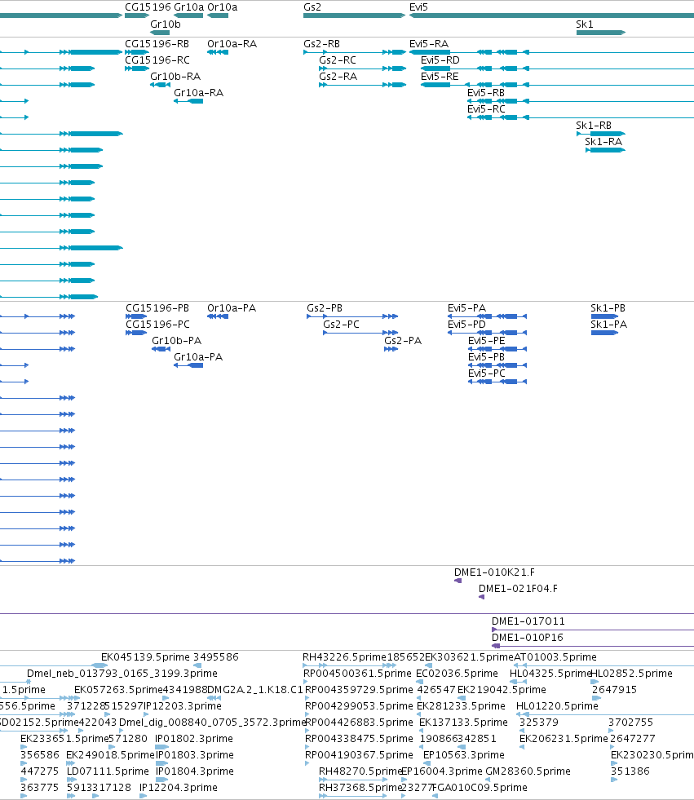
Task: Click the Evi5-PA protein label
Action: click(466, 308)
